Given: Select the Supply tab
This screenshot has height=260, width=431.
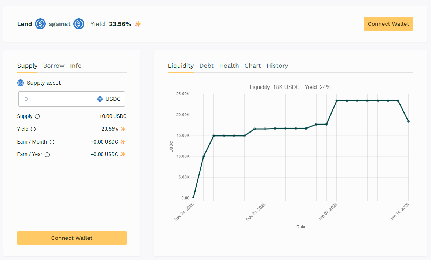Looking at the screenshot, I should coord(27,66).
